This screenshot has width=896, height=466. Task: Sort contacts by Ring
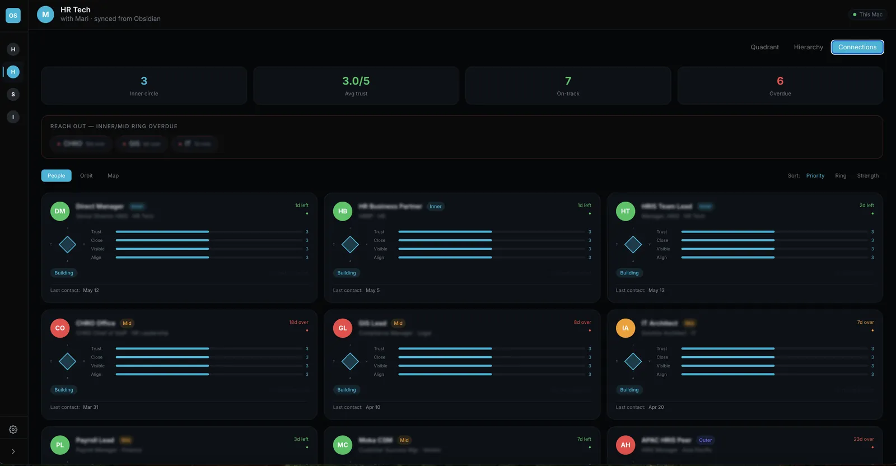tap(841, 176)
